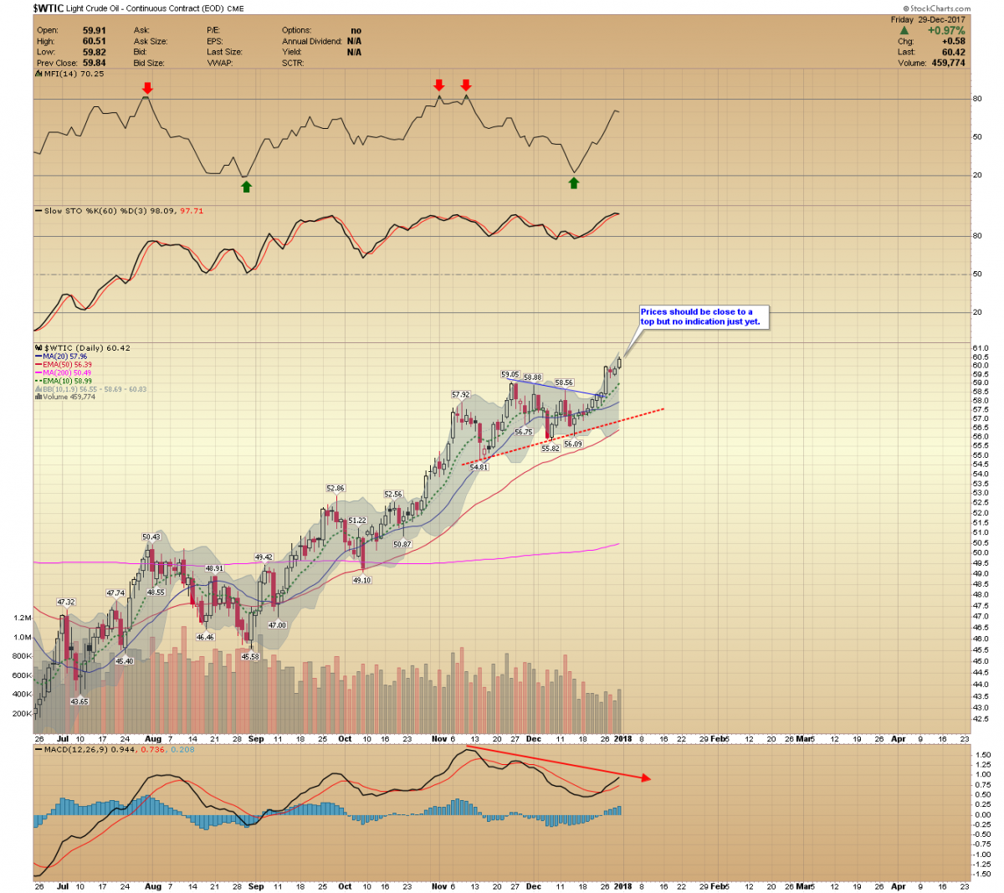Click the 2018 date marker below price chart

click(624, 739)
